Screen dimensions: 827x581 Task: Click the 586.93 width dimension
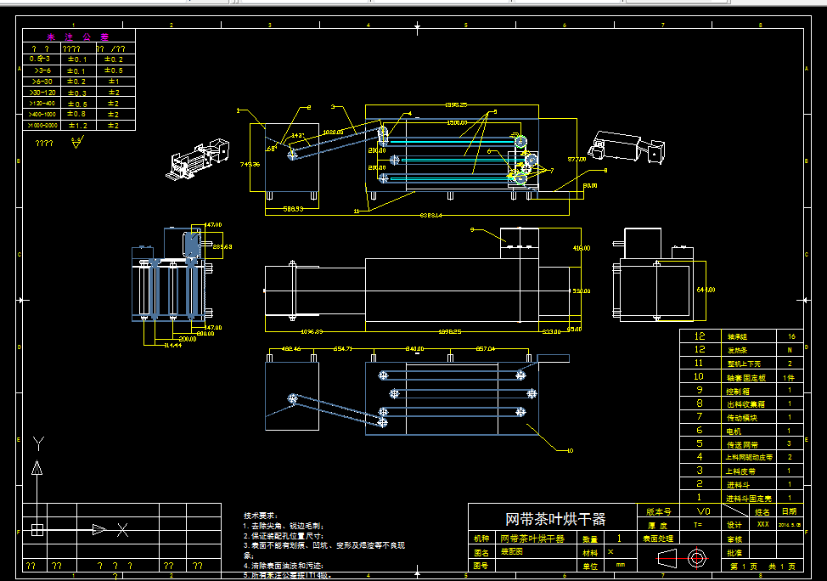293,209
